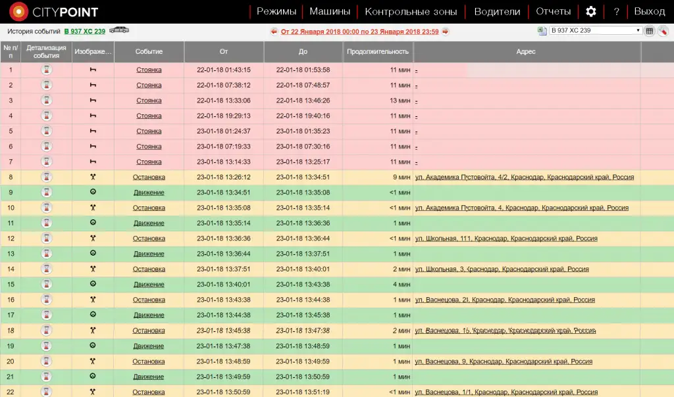Click the car icon beside plate number
The width and height of the screenshot is (674, 397).
(119, 30)
